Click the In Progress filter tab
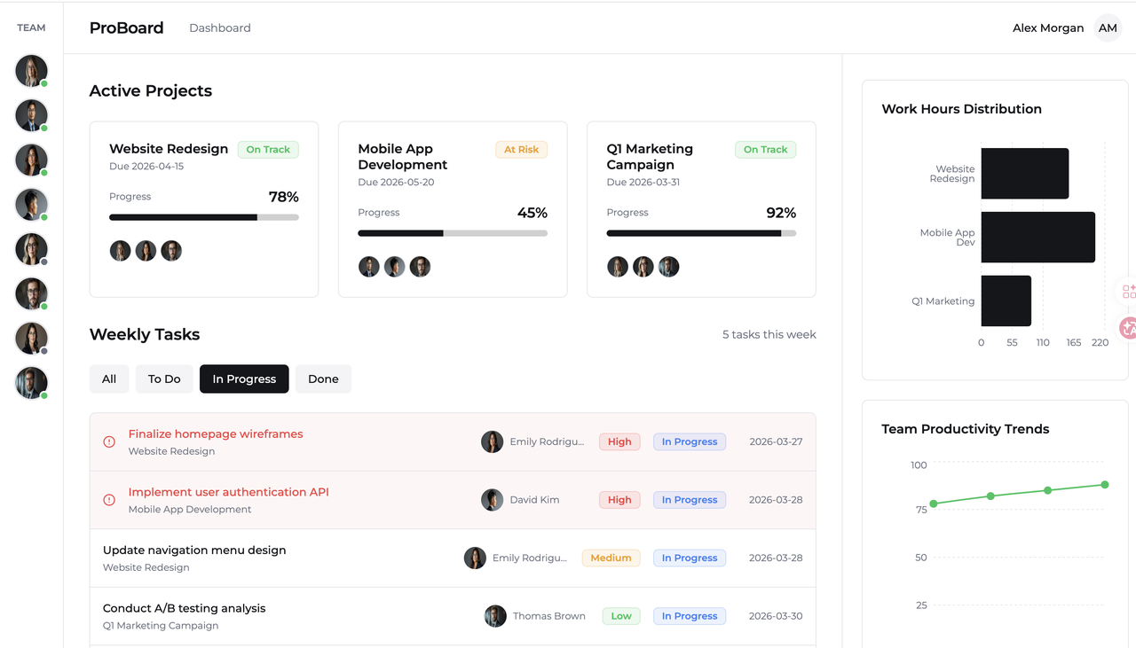This screenshot has width=1136, height=648. [244, 379]
